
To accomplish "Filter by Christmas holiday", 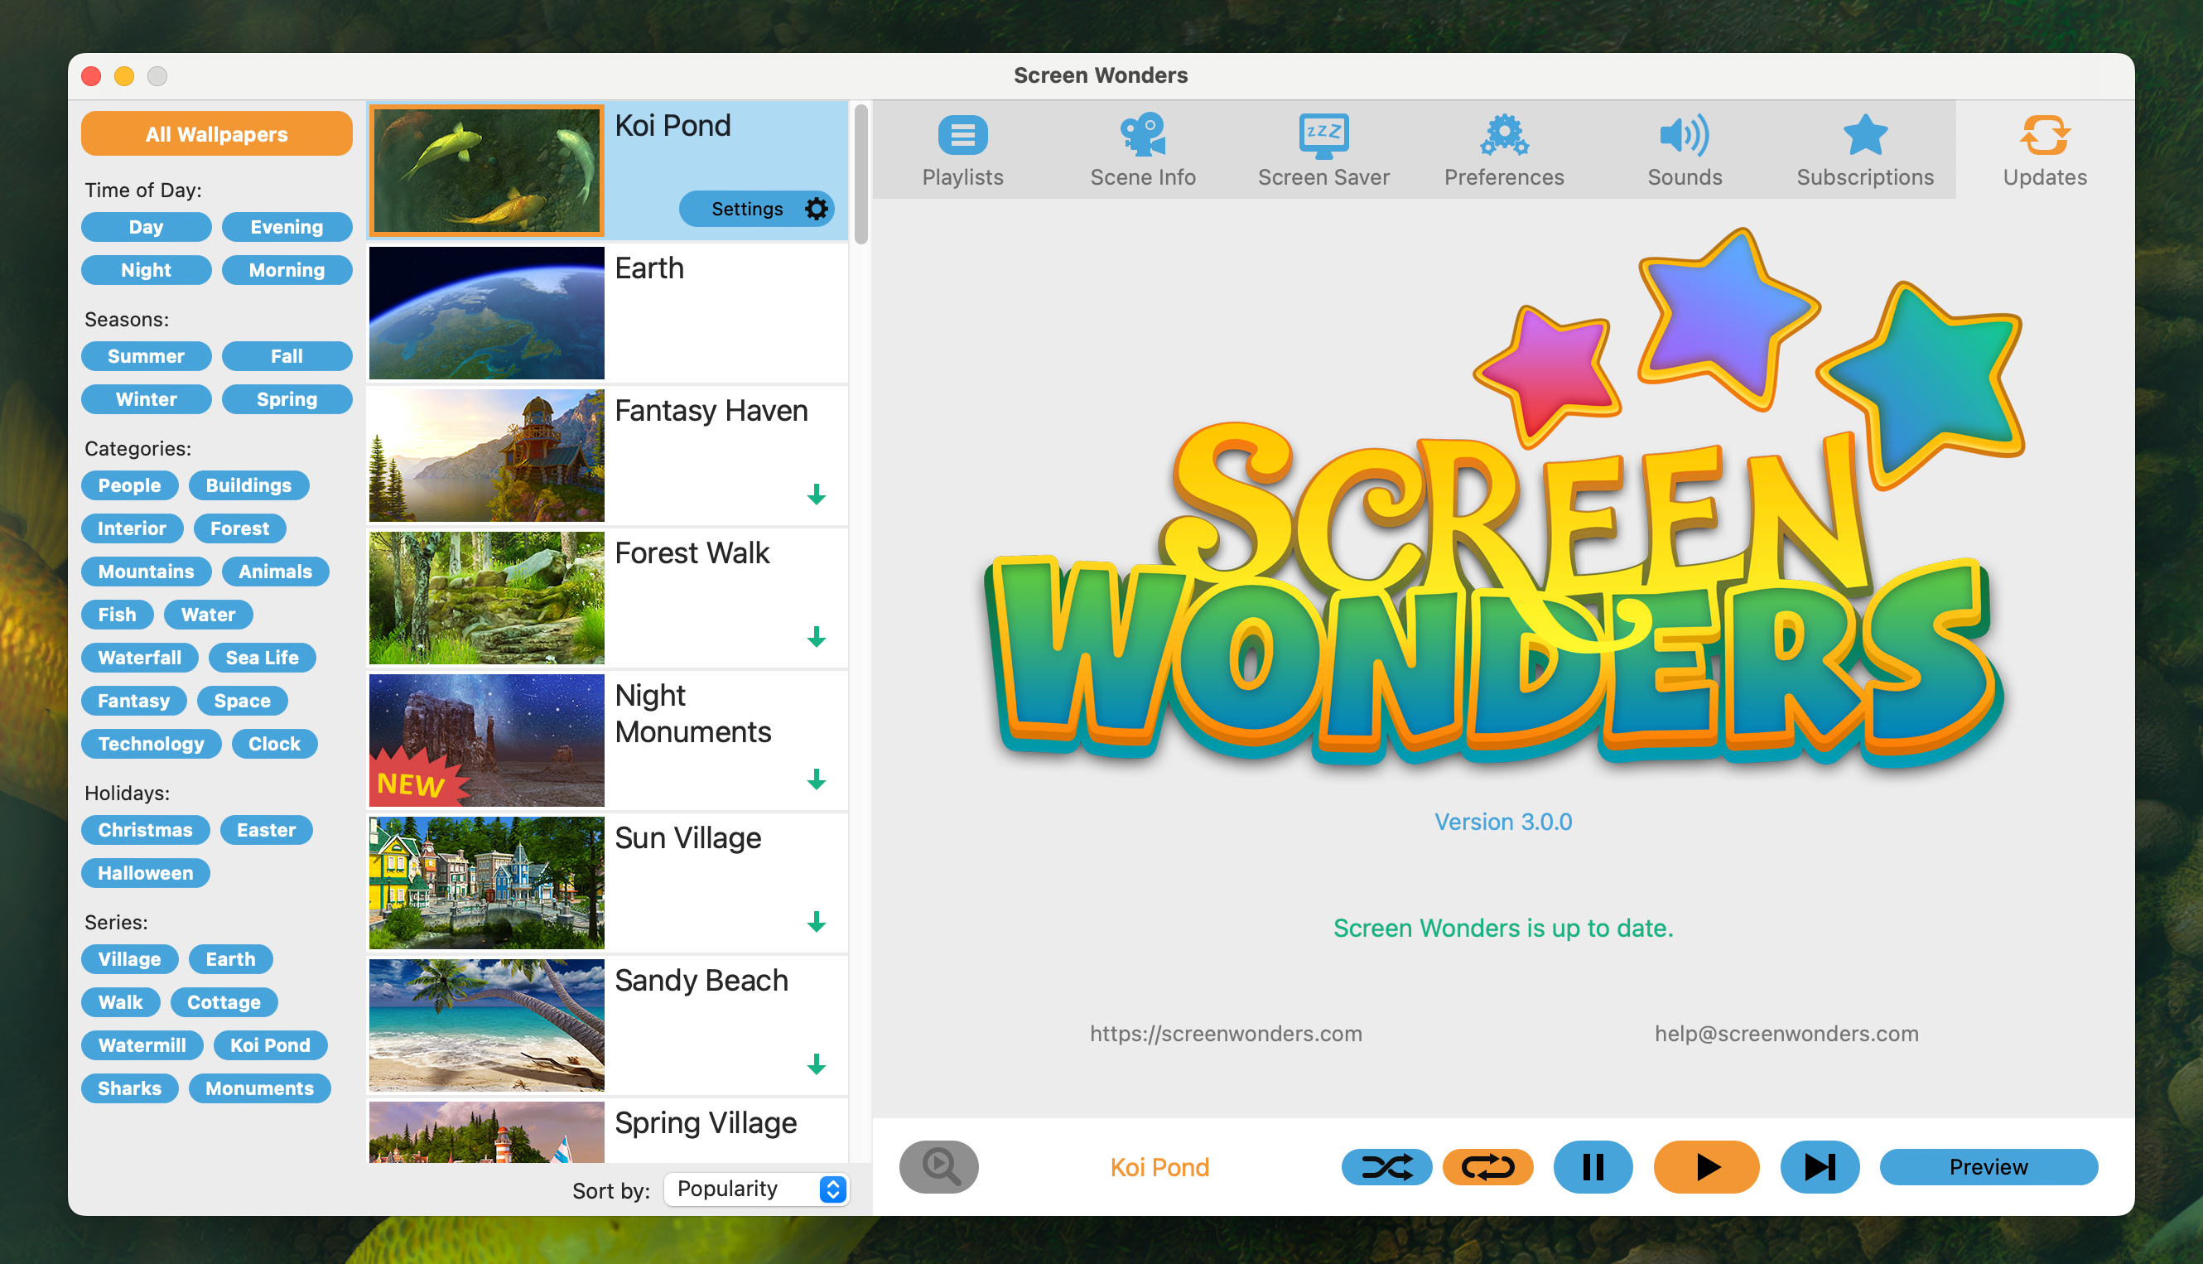I will point(145,830).
